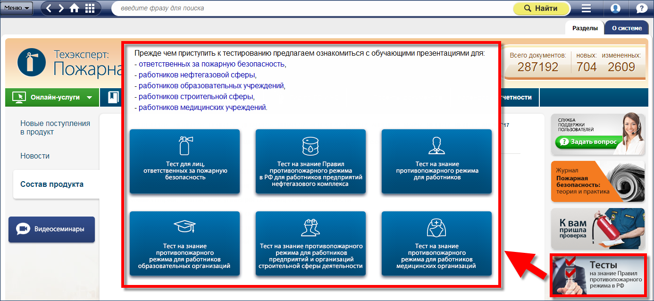654x301 pixels.
Task: Open the Видеосеминары button
Action: [52, 229]
